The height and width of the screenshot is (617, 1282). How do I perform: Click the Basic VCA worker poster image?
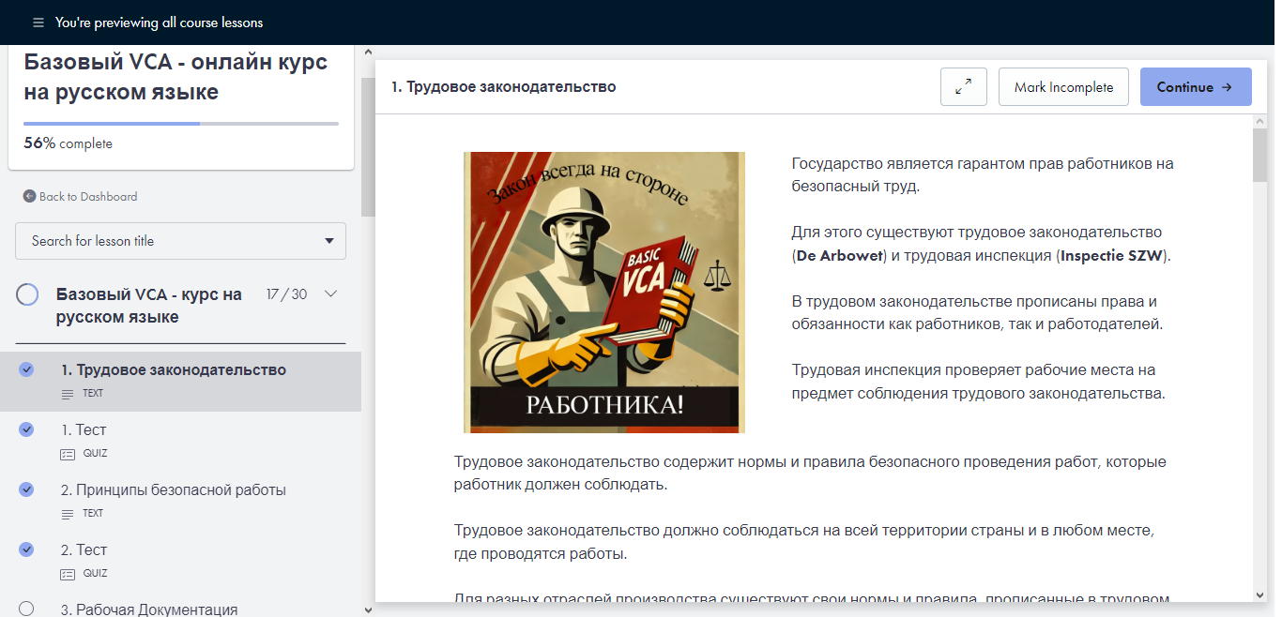point(604,293)
